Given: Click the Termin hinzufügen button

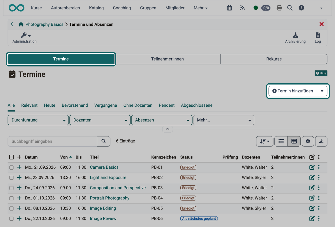Looking at the screenshot, I should click(293, 91).
